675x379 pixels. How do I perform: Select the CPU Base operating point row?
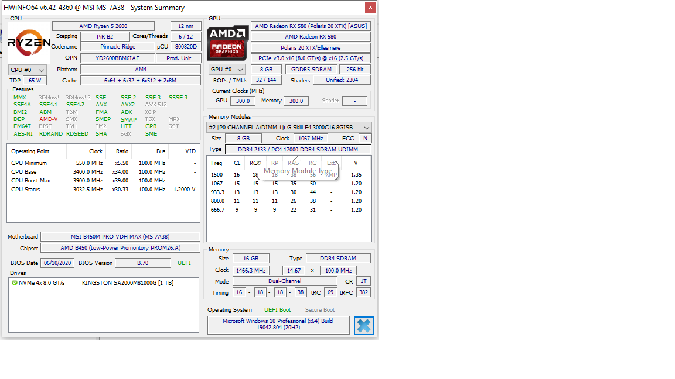coord(103,171)
